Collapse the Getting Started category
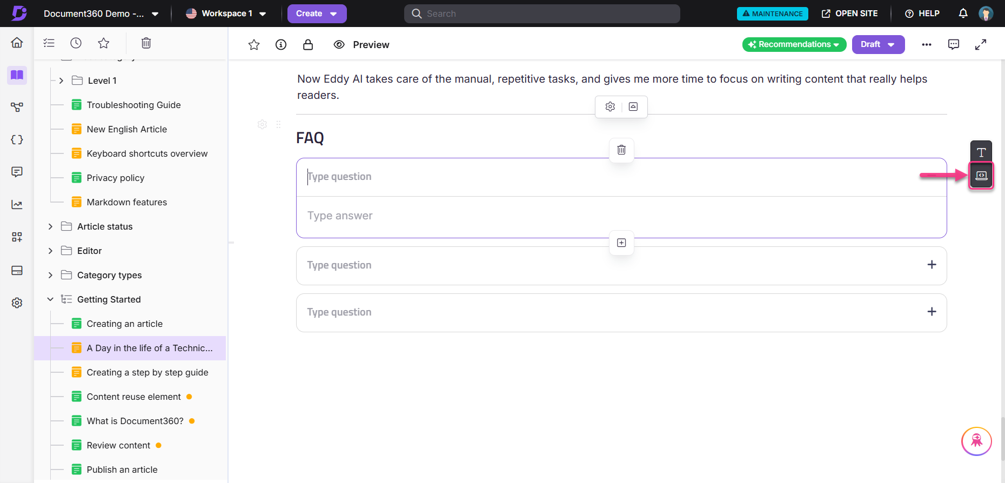This screenshot has height=483, width=1005. (x=50, y=299)
